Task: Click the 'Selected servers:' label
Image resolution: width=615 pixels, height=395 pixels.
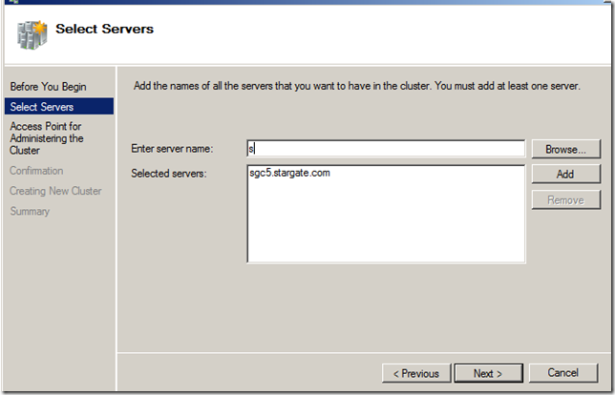Action: point(170,173)
